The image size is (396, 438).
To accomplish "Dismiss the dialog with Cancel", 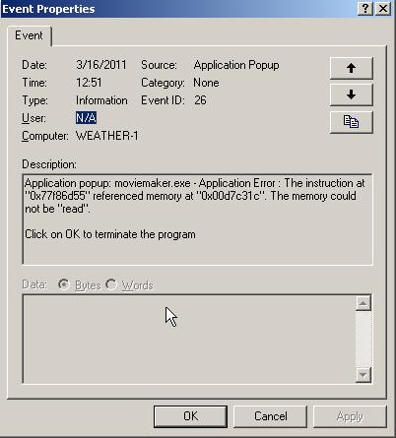I will pyautogui.click(x=270, y=416).
